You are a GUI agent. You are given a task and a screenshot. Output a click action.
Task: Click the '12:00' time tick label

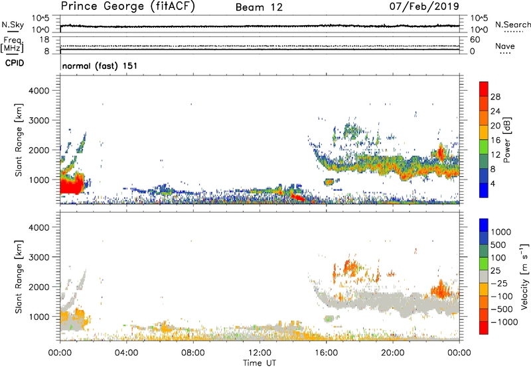[x=260, y=353]
